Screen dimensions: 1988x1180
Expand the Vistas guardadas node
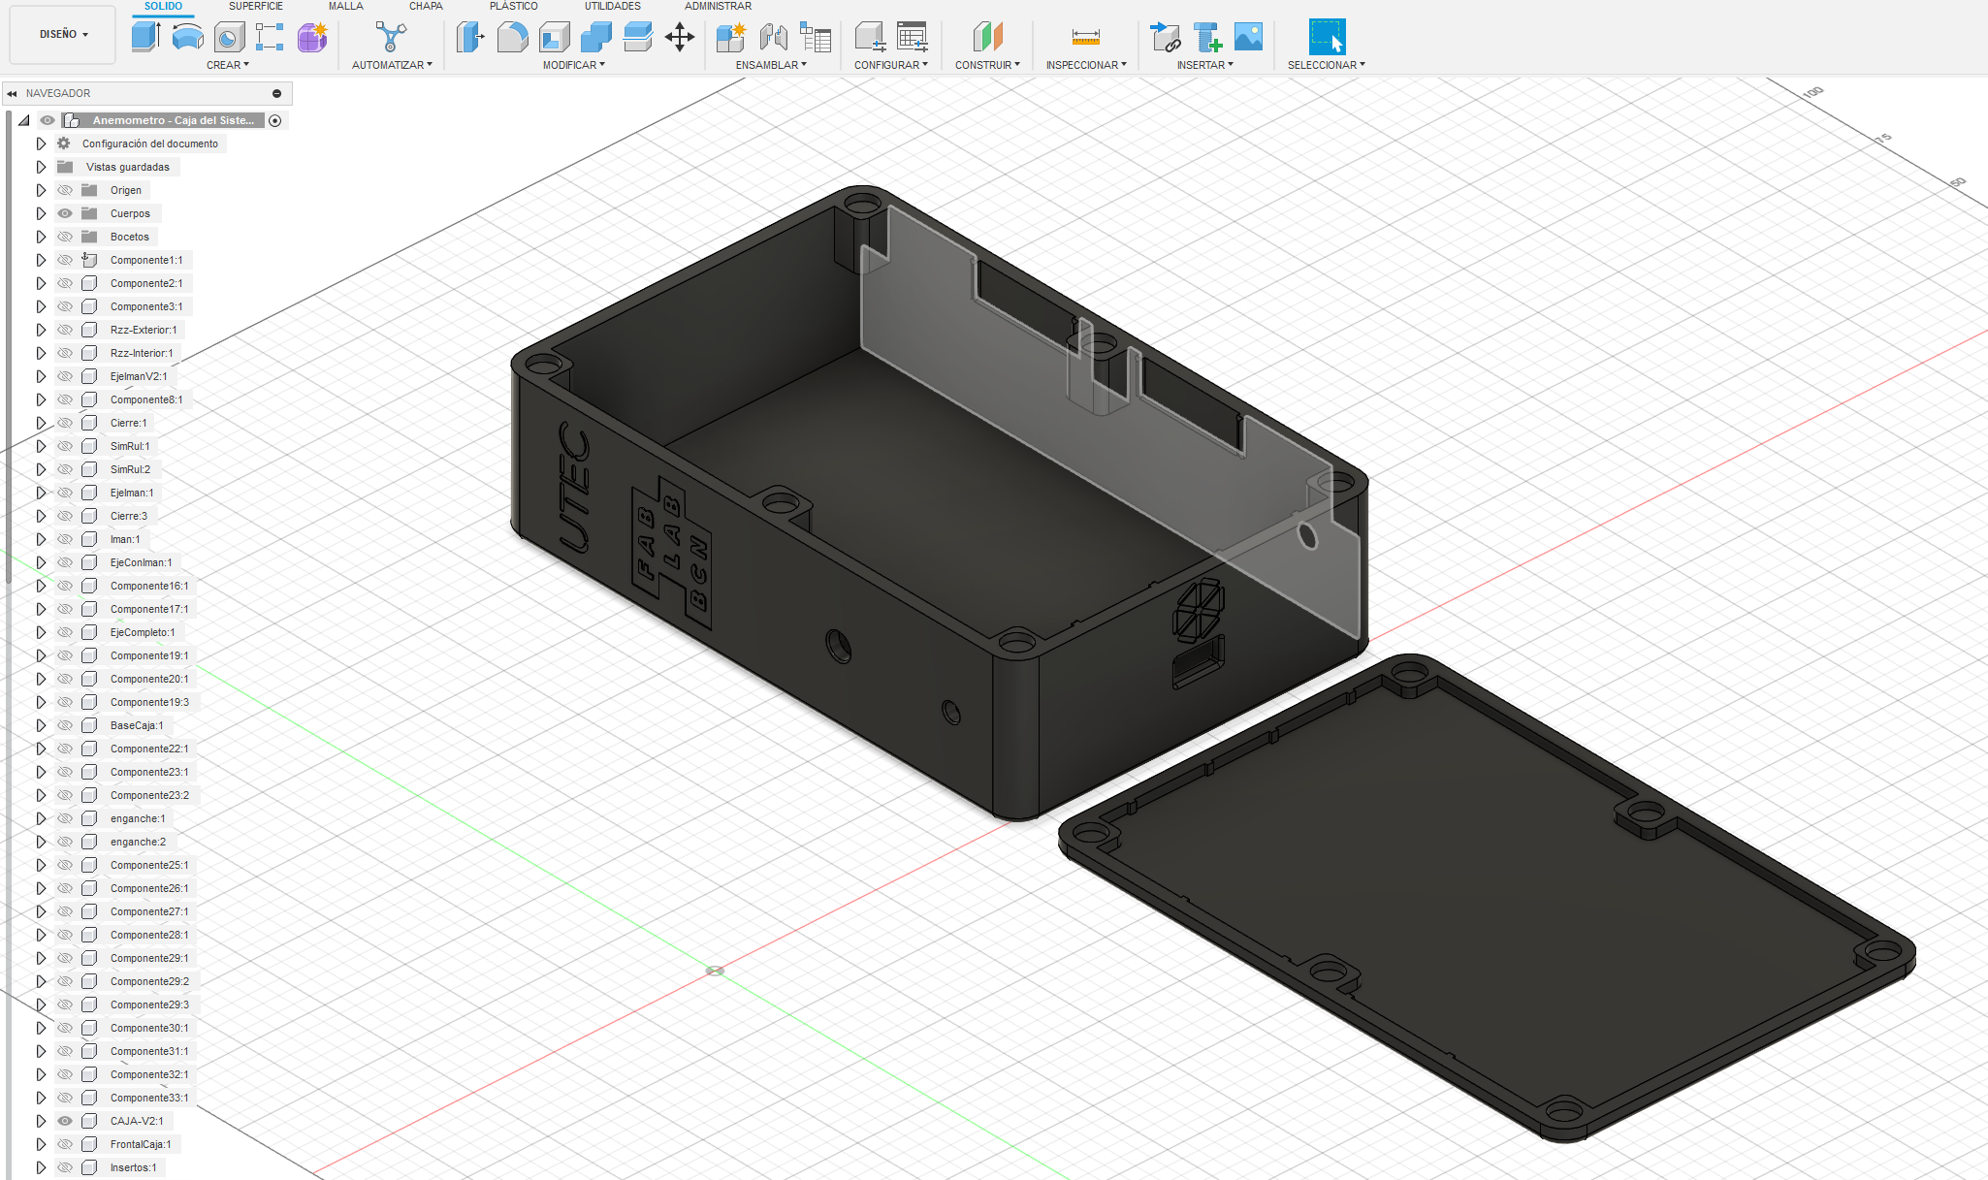(41, 167)
